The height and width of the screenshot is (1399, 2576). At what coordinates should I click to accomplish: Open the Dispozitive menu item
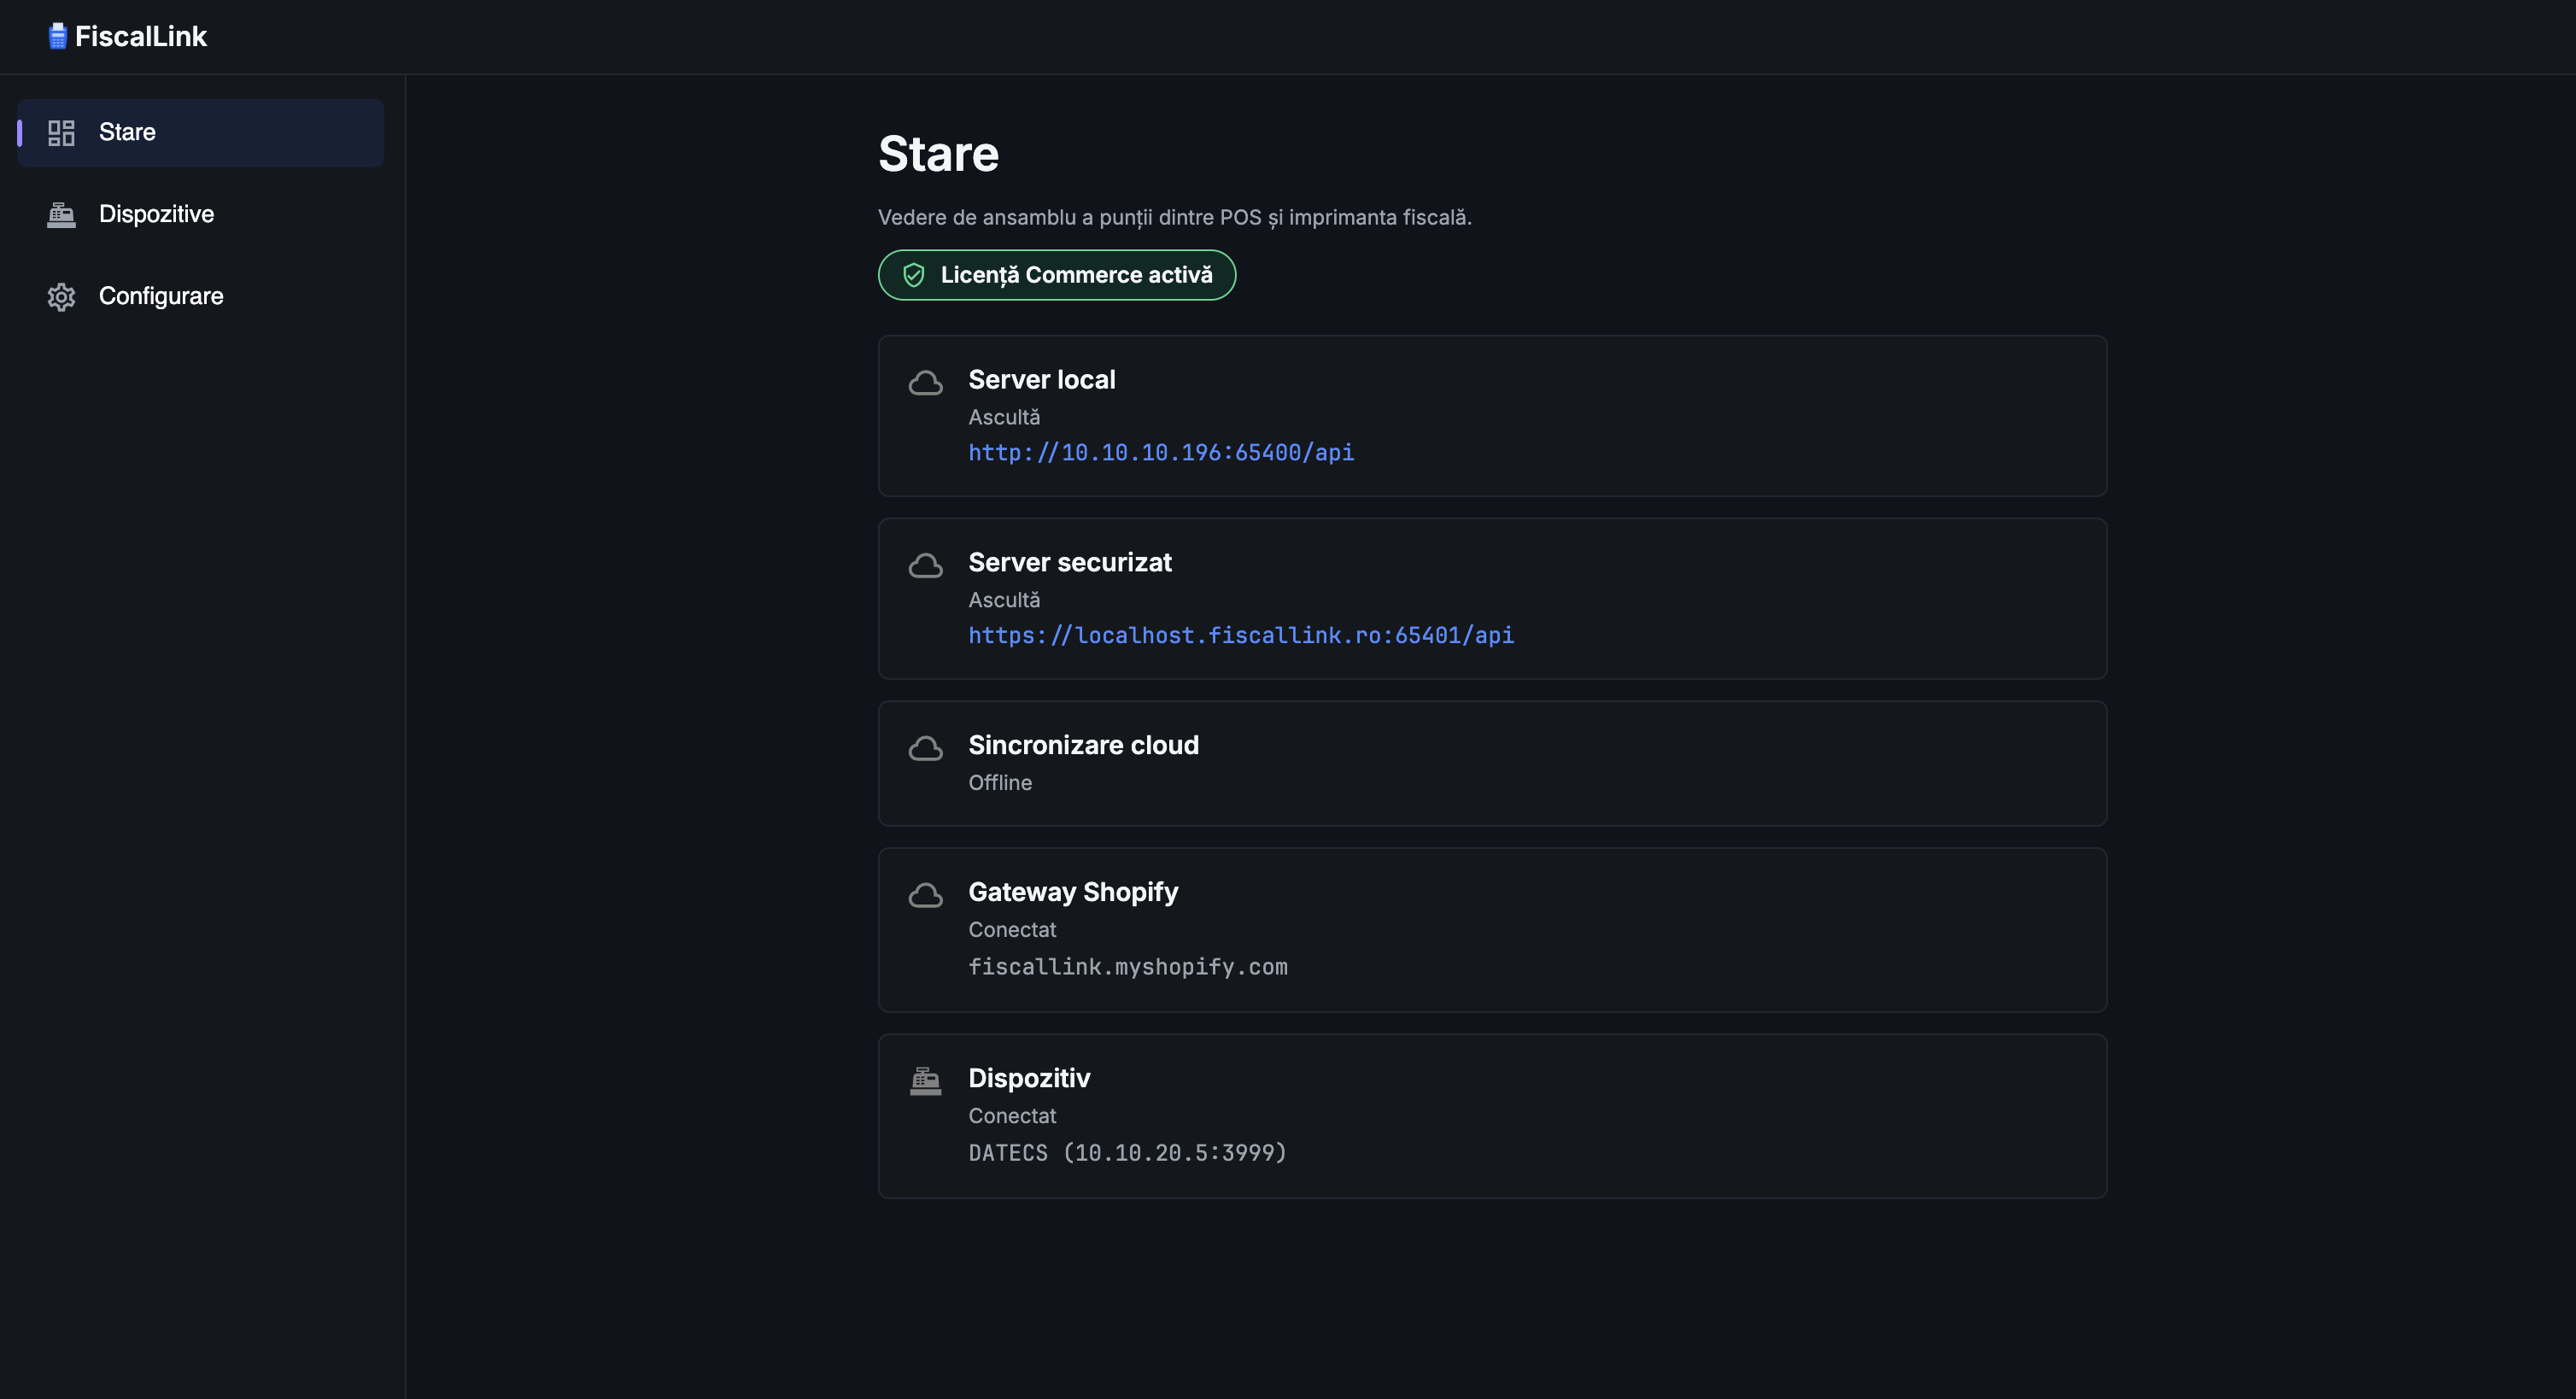[x=200, y=215]
